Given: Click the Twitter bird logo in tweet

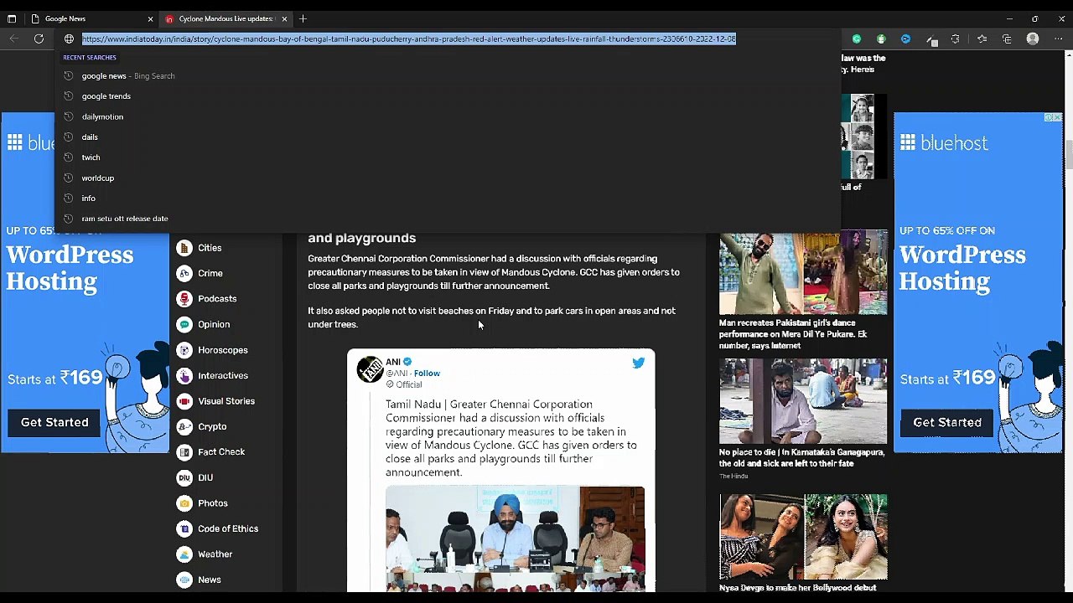Looking at the screenshot, I should tap(639, 363).
